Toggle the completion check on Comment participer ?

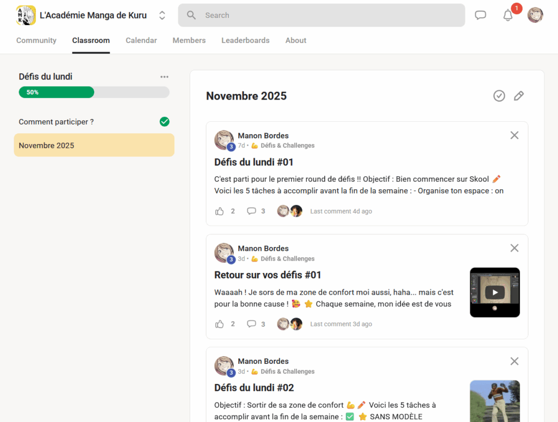(165, 121)
